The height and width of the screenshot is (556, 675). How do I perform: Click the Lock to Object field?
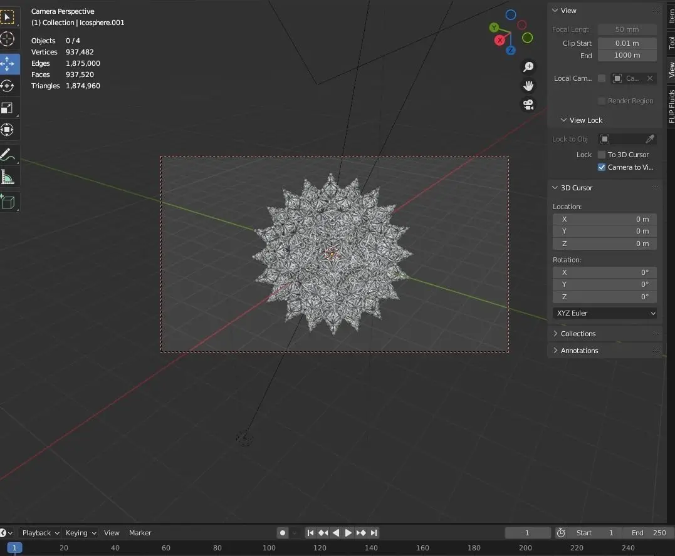pyautogui.click(x=627, y=139)
